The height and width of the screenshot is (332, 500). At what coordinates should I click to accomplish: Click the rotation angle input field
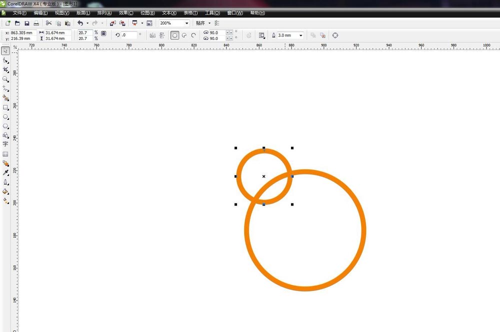click(128, 35)
